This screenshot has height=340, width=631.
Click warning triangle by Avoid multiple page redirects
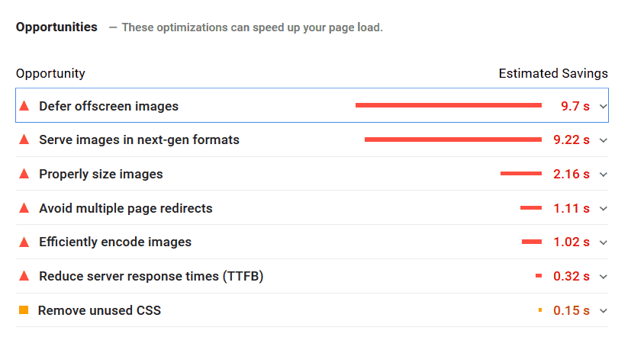[x=24, y=208]
